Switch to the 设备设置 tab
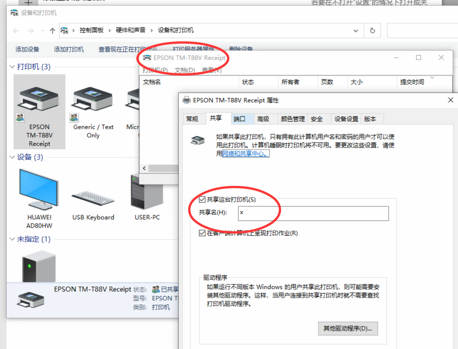458x349 pixels. pyautogui.click(x=346, y=119)
